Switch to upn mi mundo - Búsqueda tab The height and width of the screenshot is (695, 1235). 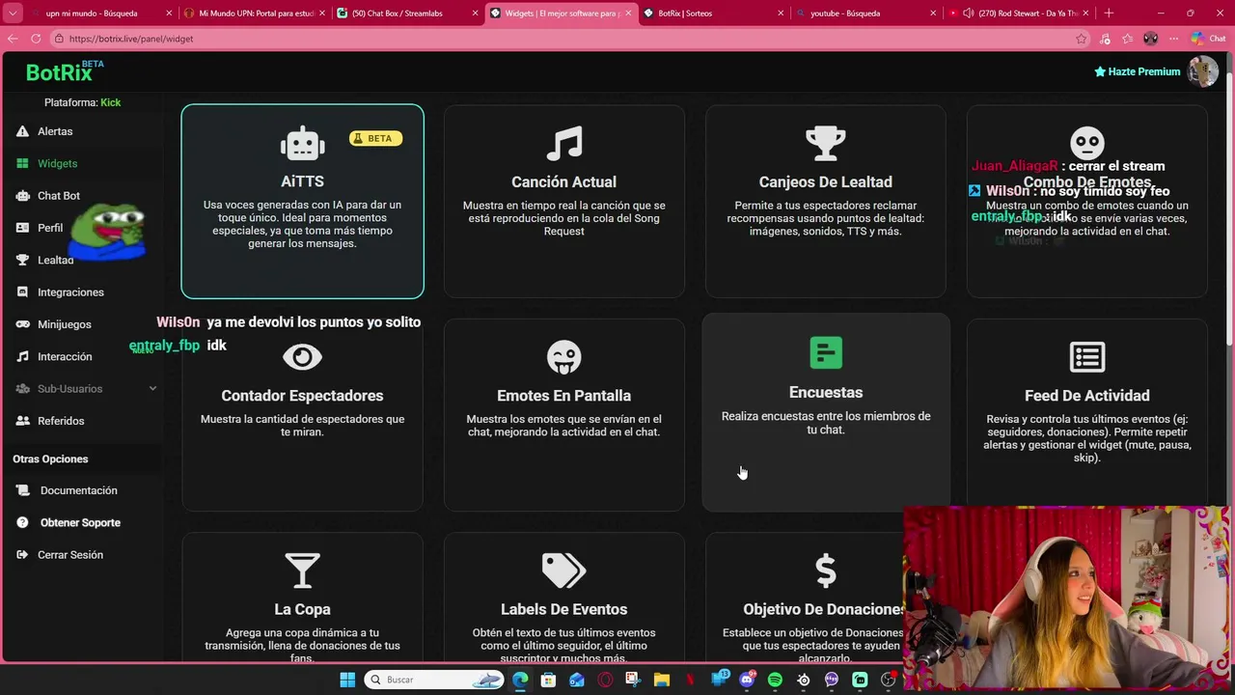click(x=101, y=14)
